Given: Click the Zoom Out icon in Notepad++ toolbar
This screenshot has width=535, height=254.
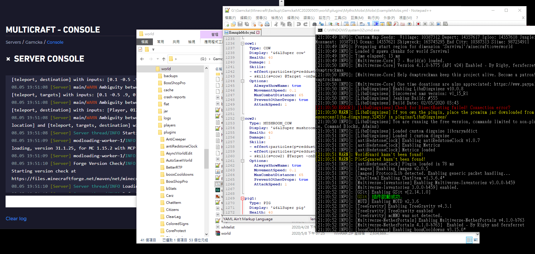Looking at the screenshot, I should pyautogui.click(x=337, y=24).
